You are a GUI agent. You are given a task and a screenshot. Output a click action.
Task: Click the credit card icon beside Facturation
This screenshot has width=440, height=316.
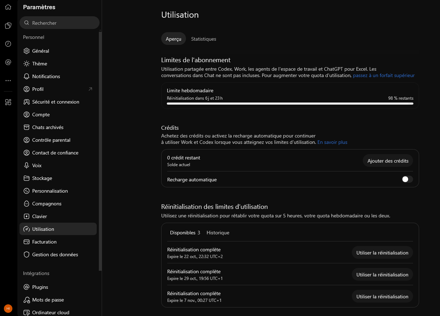[x=27, y=242]
